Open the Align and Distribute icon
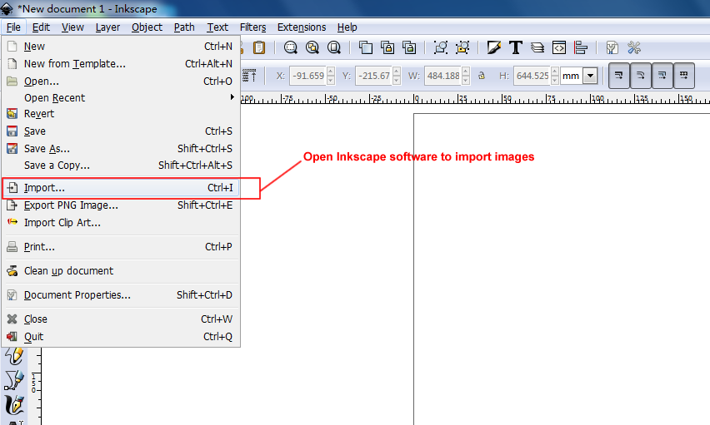710x425 pixels. click(581, 47)
